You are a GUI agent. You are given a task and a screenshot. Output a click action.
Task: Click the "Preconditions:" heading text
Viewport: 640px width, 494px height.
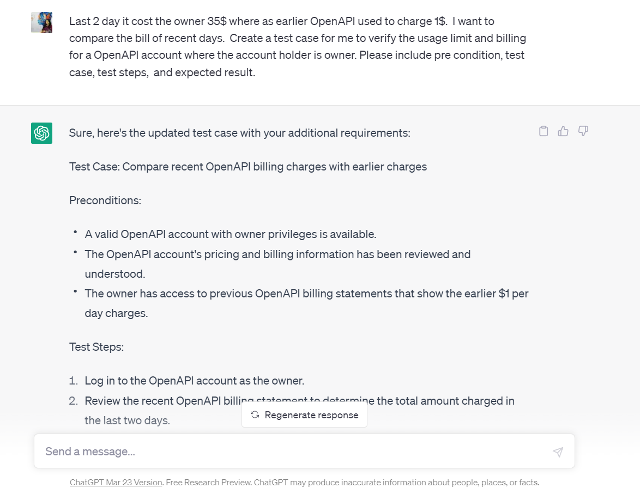click(105, 200)
